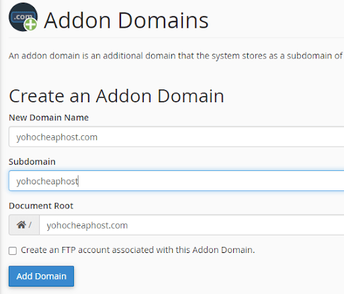Viewport: 344px width, 294px height.
Task: Click the slash after the home icon
Action: [30, 225]
